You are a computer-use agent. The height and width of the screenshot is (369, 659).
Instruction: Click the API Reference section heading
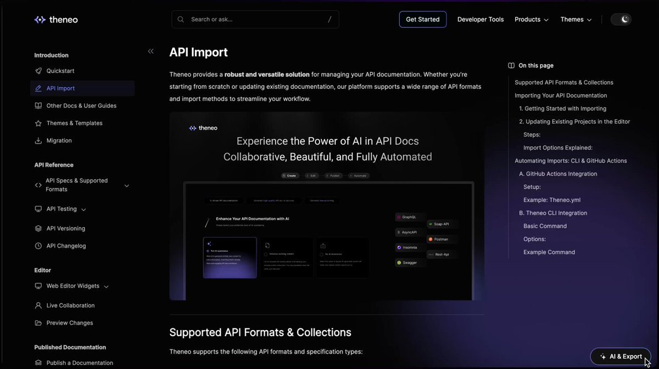[x=54, y=165]
